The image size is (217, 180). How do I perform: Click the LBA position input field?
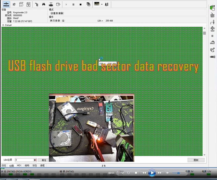(x=26, y=160)
